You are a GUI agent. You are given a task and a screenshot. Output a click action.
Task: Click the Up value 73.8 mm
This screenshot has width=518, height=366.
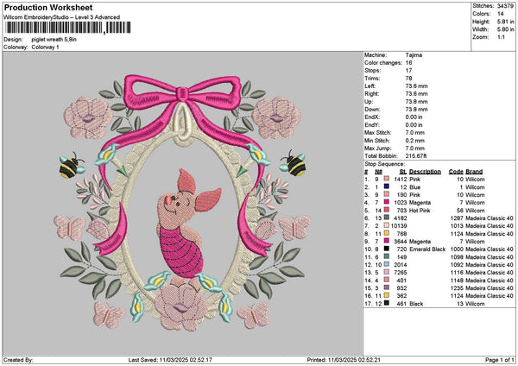(x=417, y=102)
